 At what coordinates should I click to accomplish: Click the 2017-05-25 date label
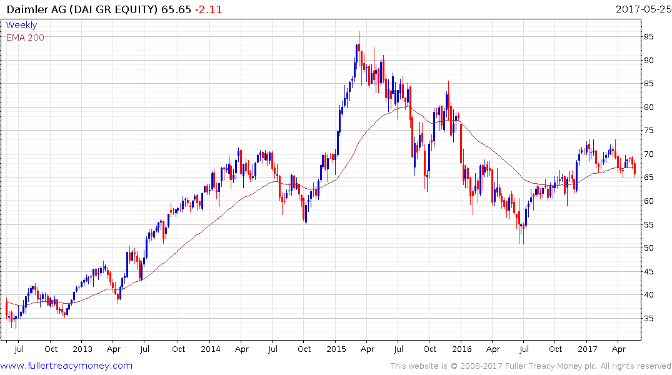(643, 9)
